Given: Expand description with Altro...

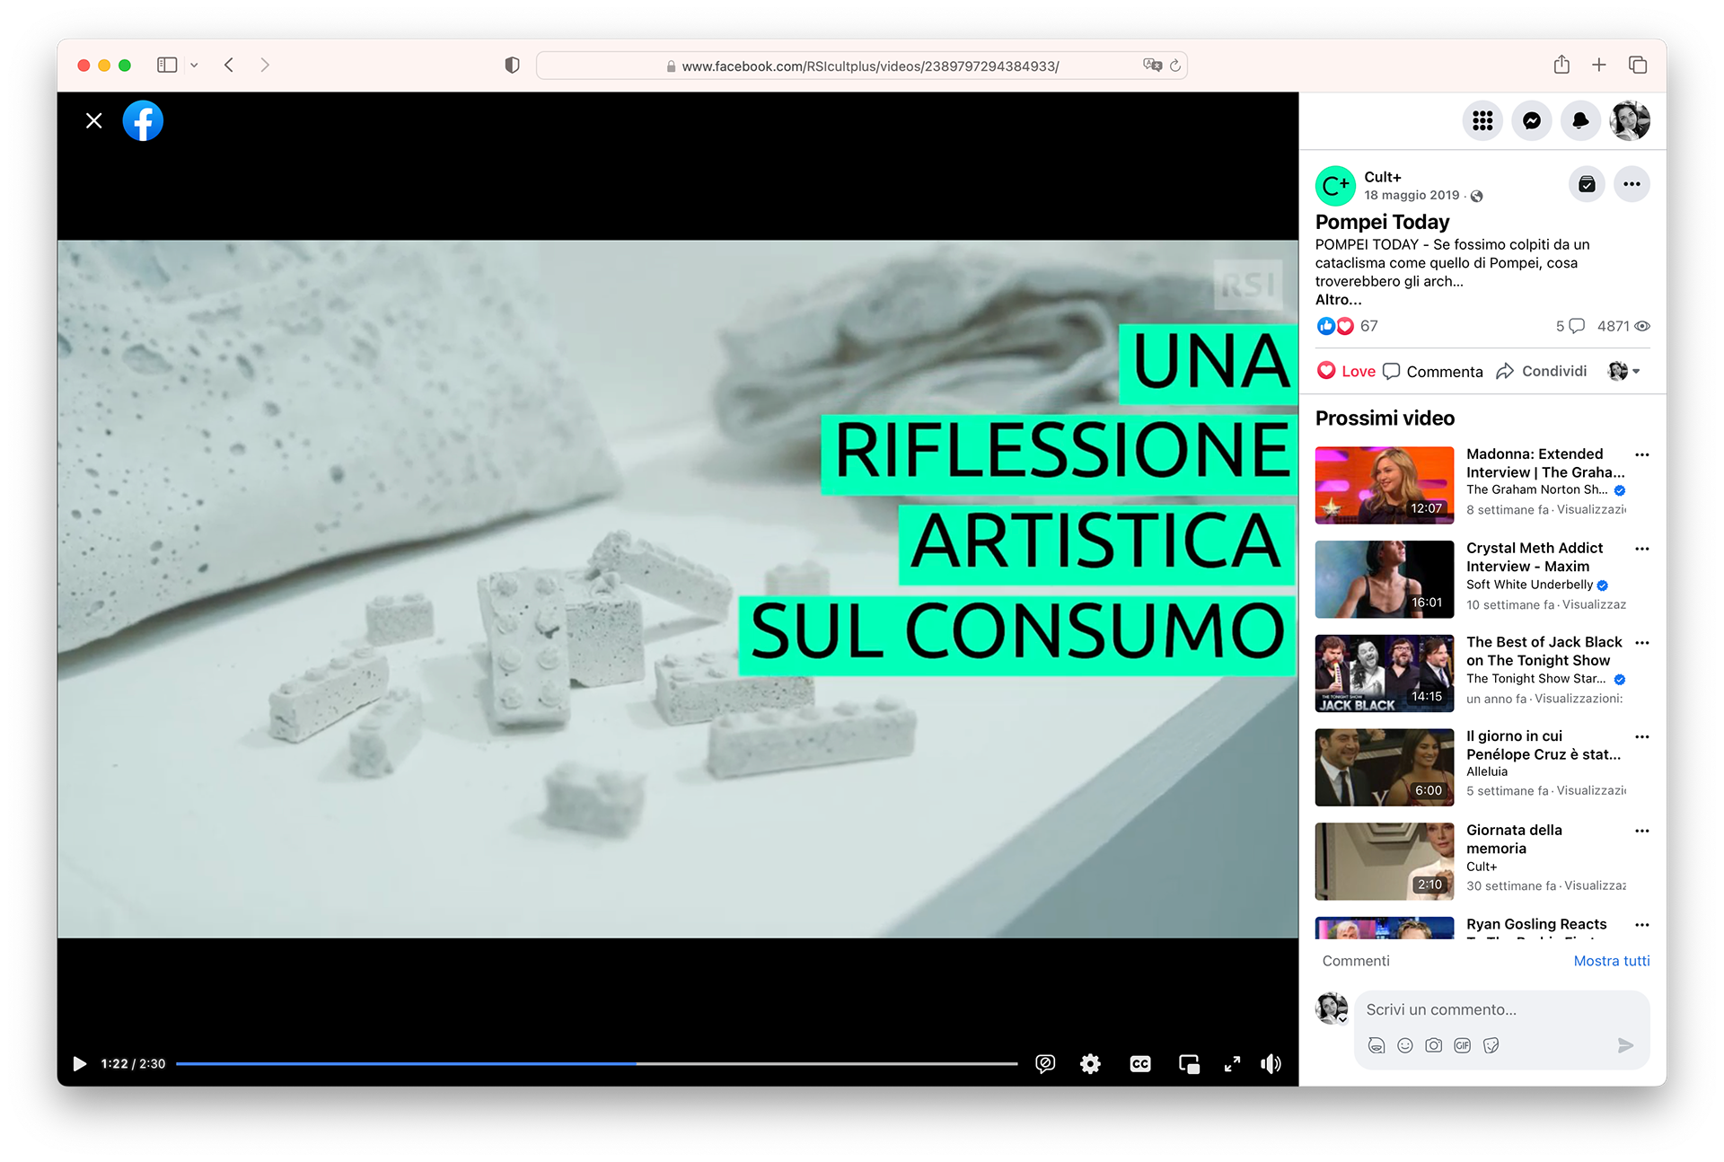Looking at the screenshot, I should coord(1338,300).
